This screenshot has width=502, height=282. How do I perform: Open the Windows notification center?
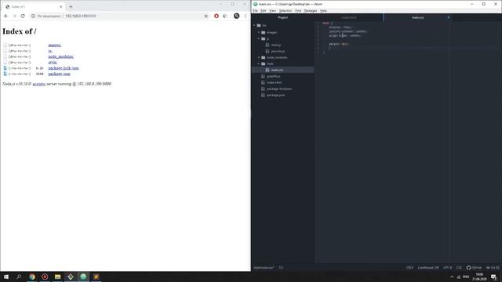[493, 277]
